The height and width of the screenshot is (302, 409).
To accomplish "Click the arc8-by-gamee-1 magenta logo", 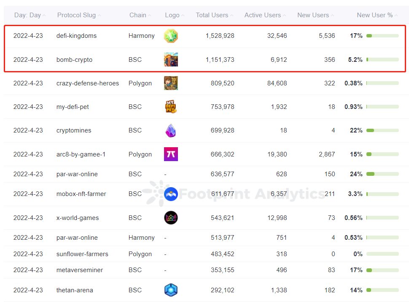I will (x=171, y=154).
